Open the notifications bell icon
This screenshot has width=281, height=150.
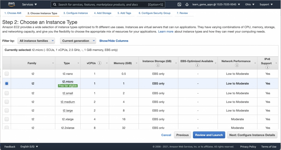click(187, 4)
